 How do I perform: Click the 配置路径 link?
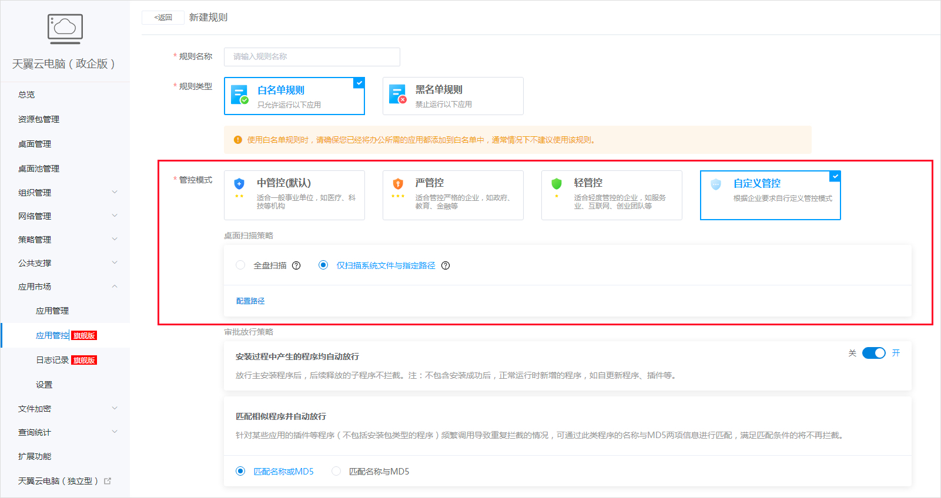click(250, 301)
